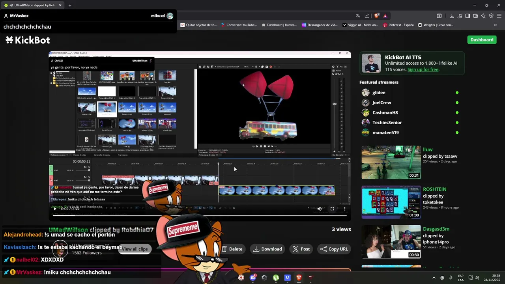The image size is (505, 284).
Task: Open the Quitar objetos de fo... bookmark
Action: pyautogui.click(x=198, y=25)
